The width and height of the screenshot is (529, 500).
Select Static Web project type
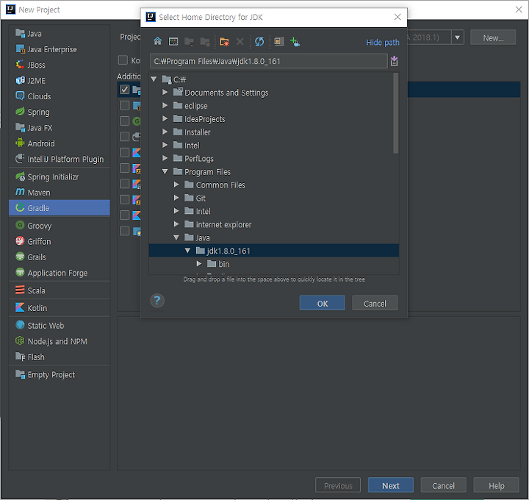tap(60, 326)
